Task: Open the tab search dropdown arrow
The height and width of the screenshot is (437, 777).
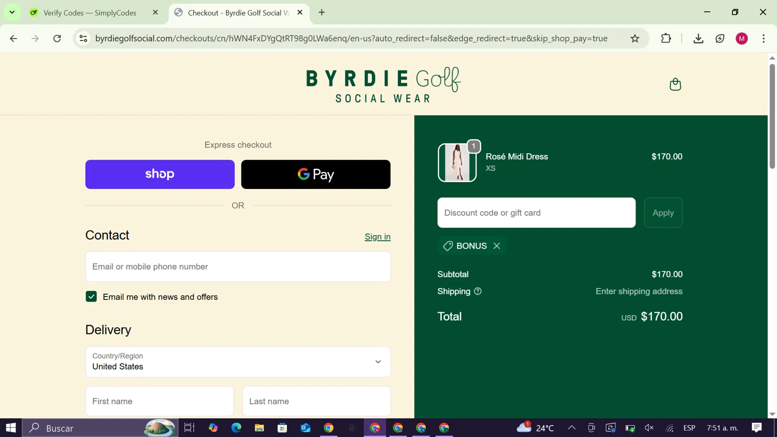Action: [x=12, y=12]
